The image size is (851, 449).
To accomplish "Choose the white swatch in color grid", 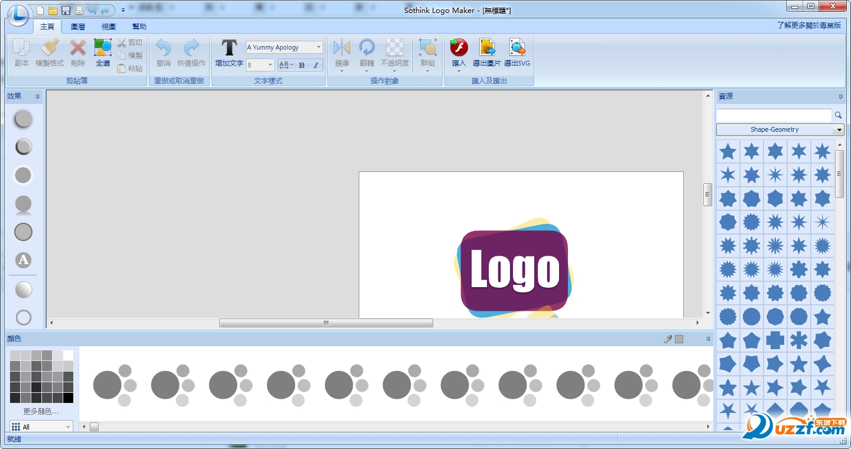I will tap(68, 355).
